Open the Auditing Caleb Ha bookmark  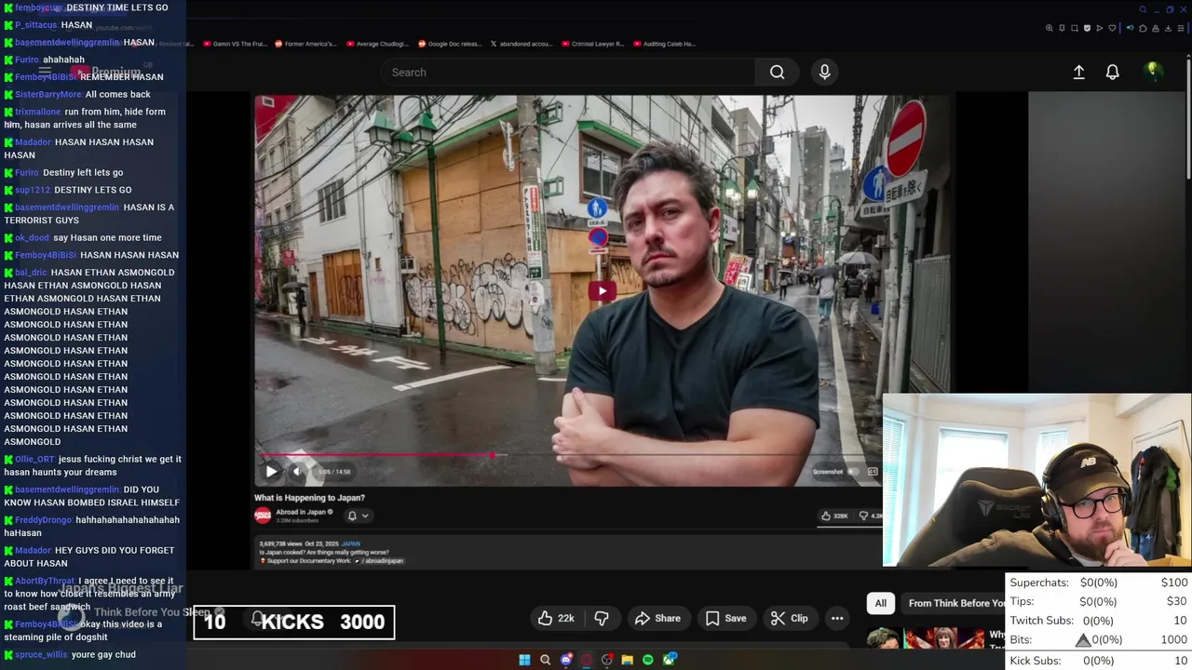pyautogui.click(x=664, y=44)
